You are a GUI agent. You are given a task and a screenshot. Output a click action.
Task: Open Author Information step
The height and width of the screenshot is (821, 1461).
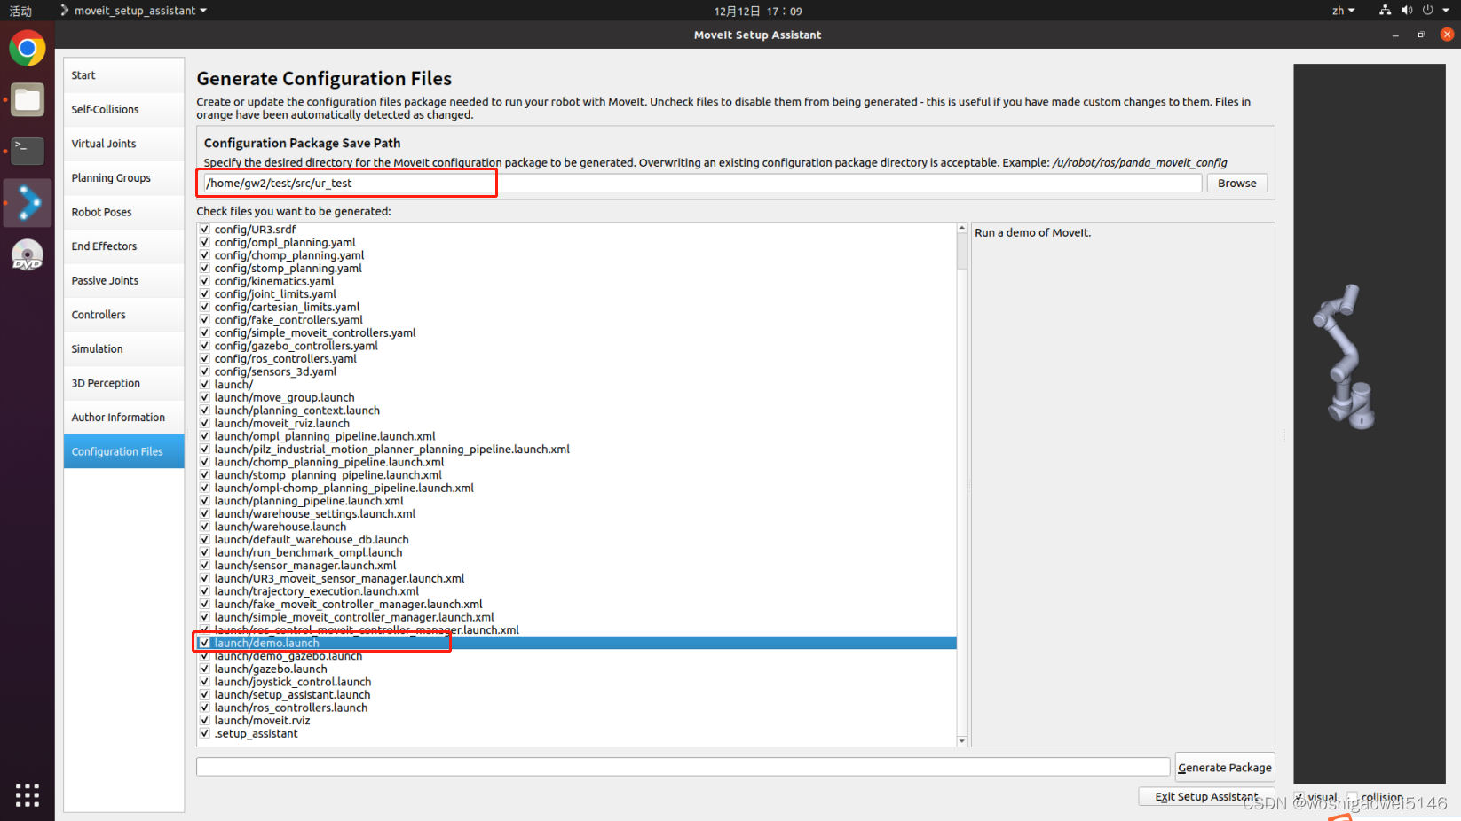click(123, 418)
